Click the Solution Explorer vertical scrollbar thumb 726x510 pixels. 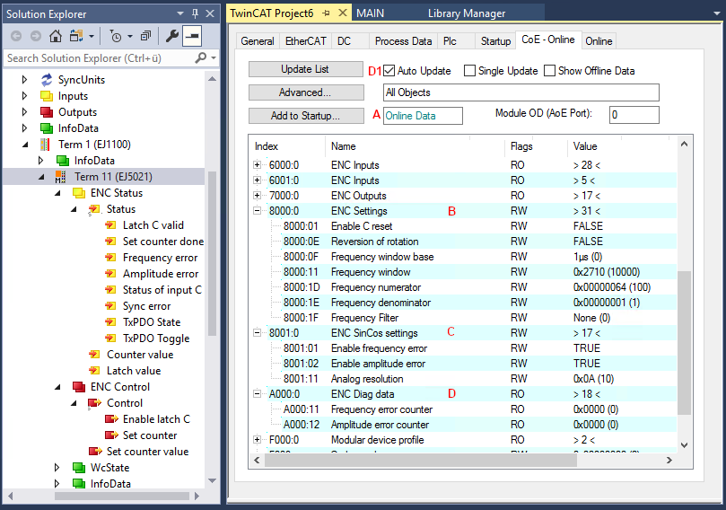click(212, 253)
